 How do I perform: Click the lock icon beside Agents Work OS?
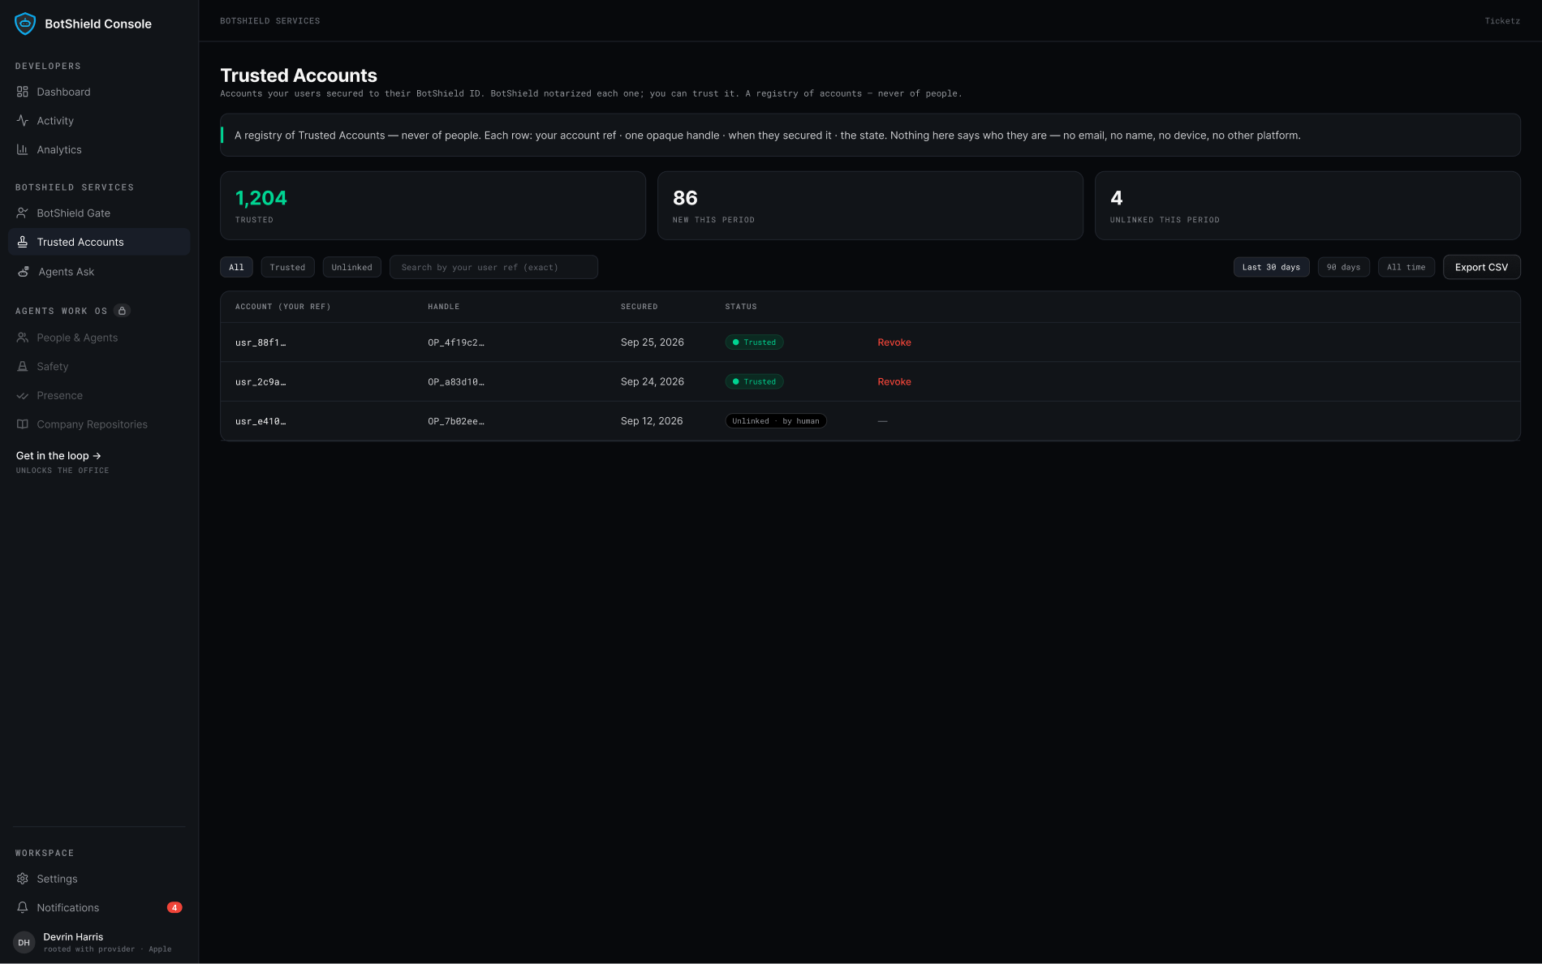[x=122, y=311]
